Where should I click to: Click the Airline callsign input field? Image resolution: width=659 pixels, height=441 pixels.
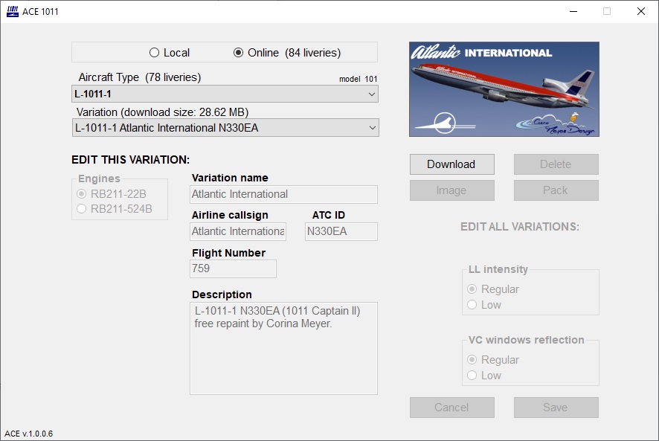[238, 231]
